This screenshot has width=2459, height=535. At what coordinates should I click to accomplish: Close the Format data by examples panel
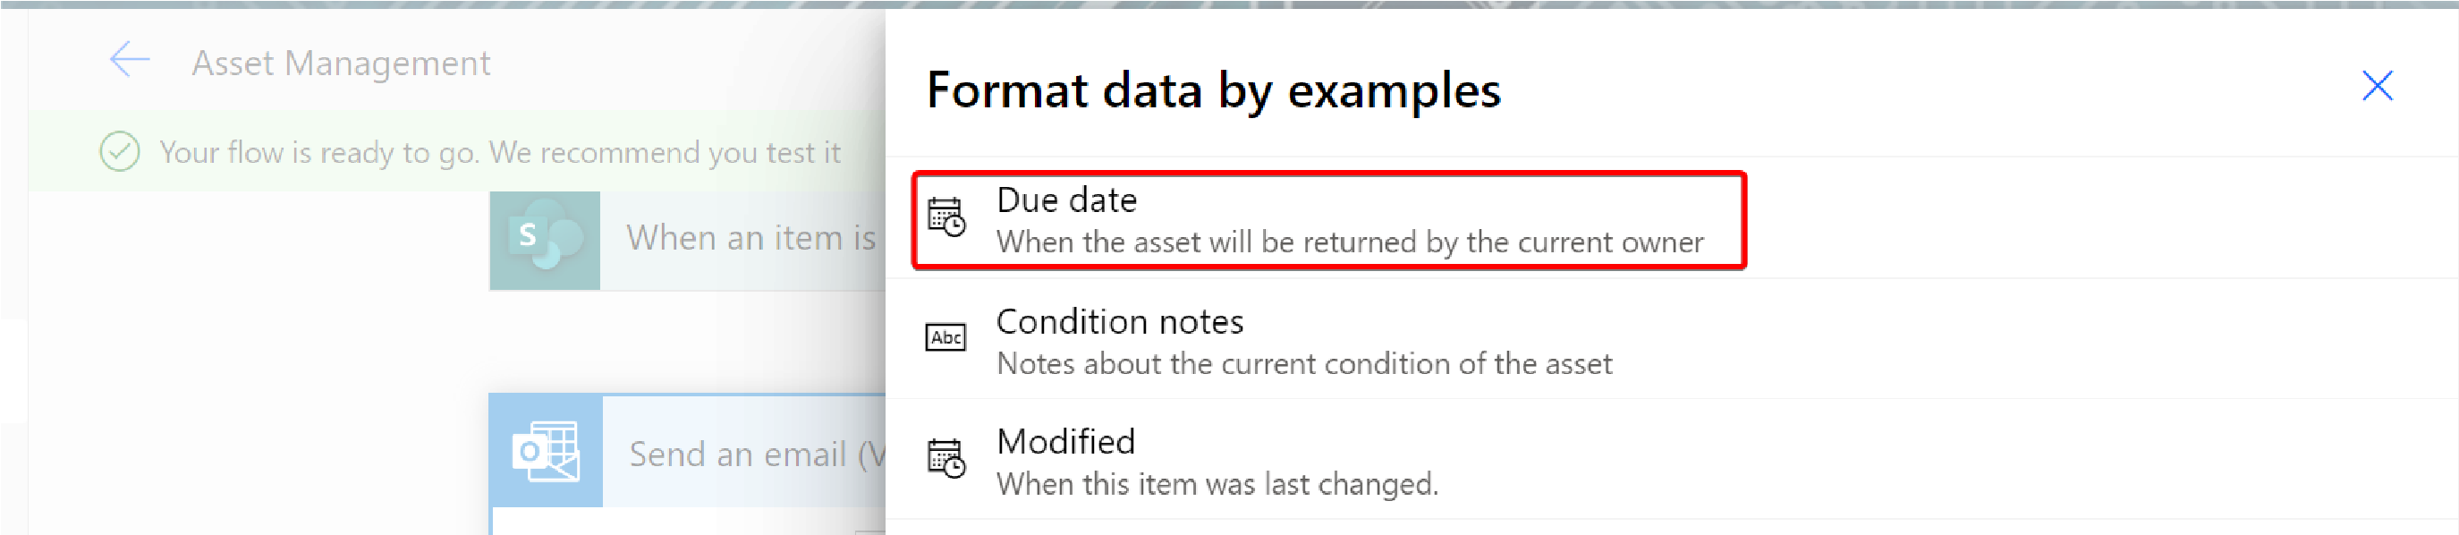pyautogui.click(x=2377, y=86)
